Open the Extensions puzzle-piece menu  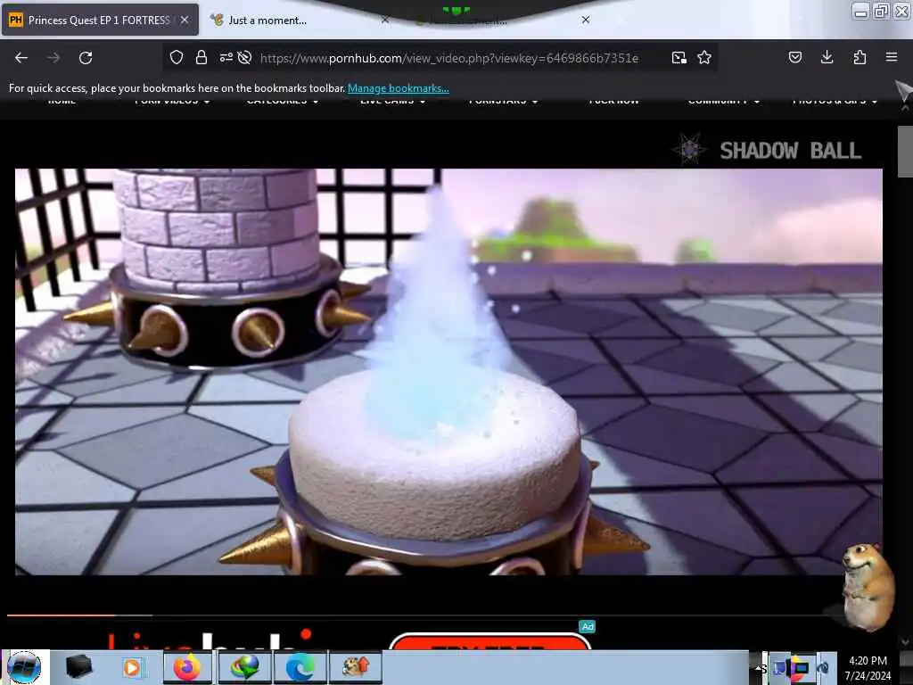[860, 57]
